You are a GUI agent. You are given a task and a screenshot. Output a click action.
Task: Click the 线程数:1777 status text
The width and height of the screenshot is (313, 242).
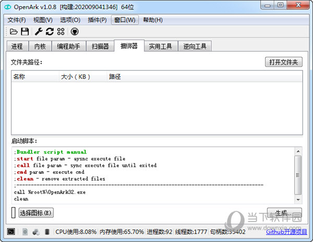191,232
